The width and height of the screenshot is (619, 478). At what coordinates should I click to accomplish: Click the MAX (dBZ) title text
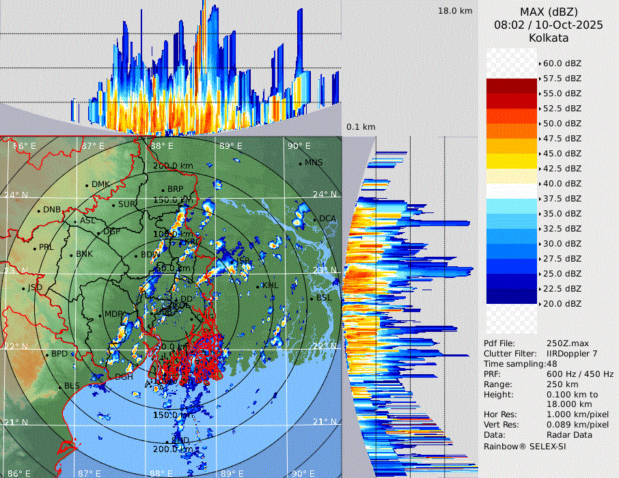coord(549,12)
